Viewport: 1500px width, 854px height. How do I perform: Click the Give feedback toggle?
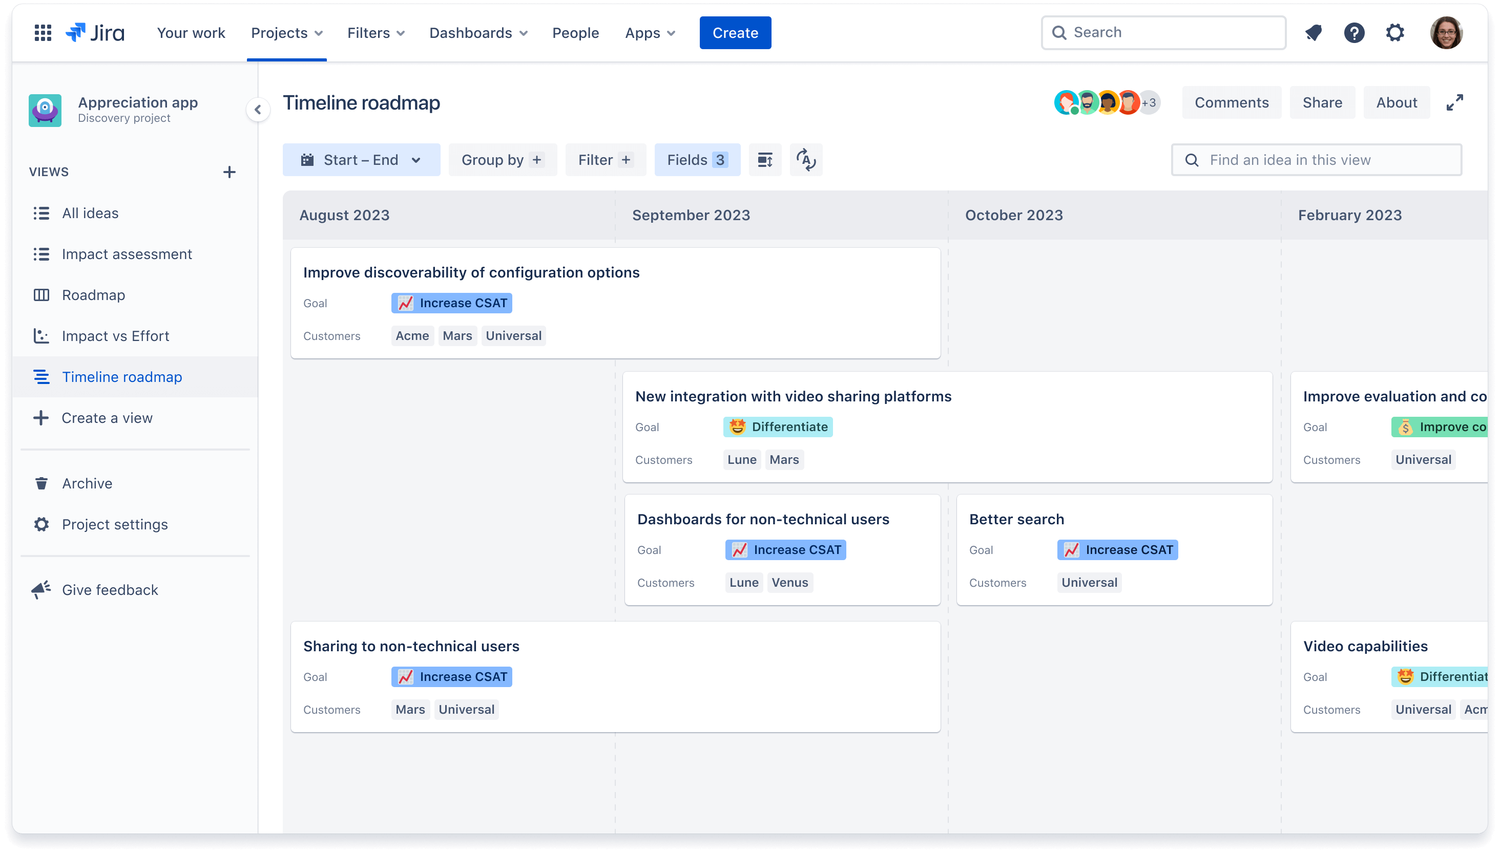(x=109, y=589)
